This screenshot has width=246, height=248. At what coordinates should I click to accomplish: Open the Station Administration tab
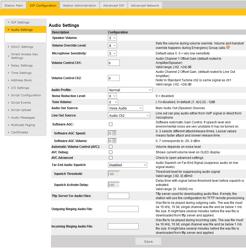(79, 6)
